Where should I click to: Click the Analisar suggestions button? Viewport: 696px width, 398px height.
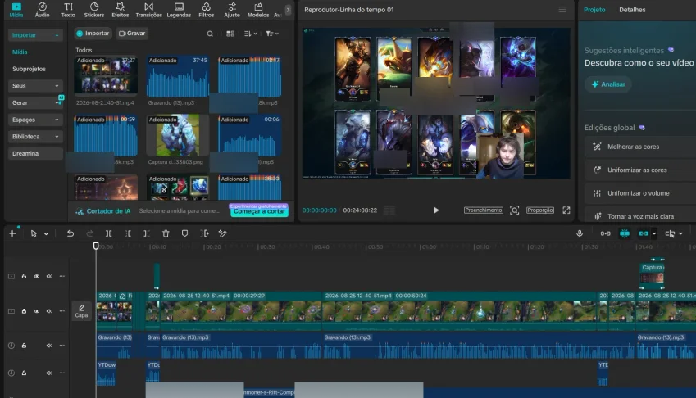pos(607,84)
